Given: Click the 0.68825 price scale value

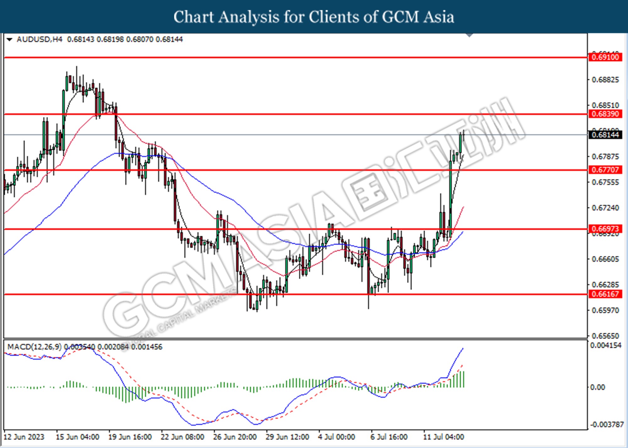Looking at the screenshot, I should pos(605,80).
